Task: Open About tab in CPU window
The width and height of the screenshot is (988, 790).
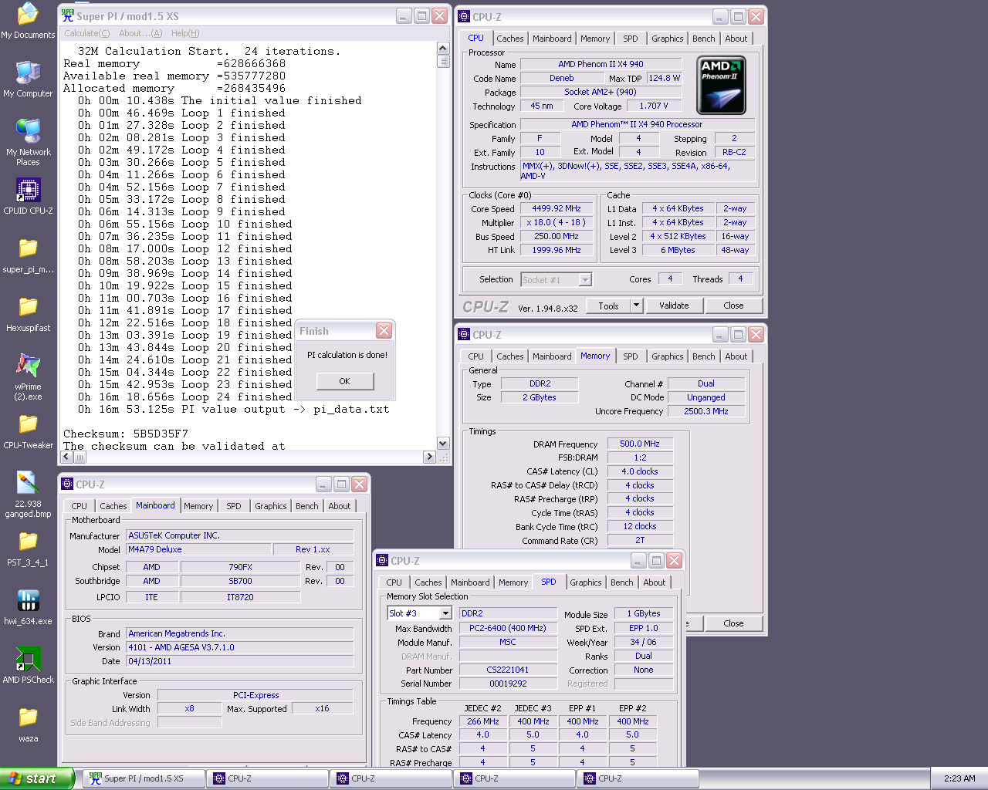Action: pyautogui.click(x=736, y=39)
